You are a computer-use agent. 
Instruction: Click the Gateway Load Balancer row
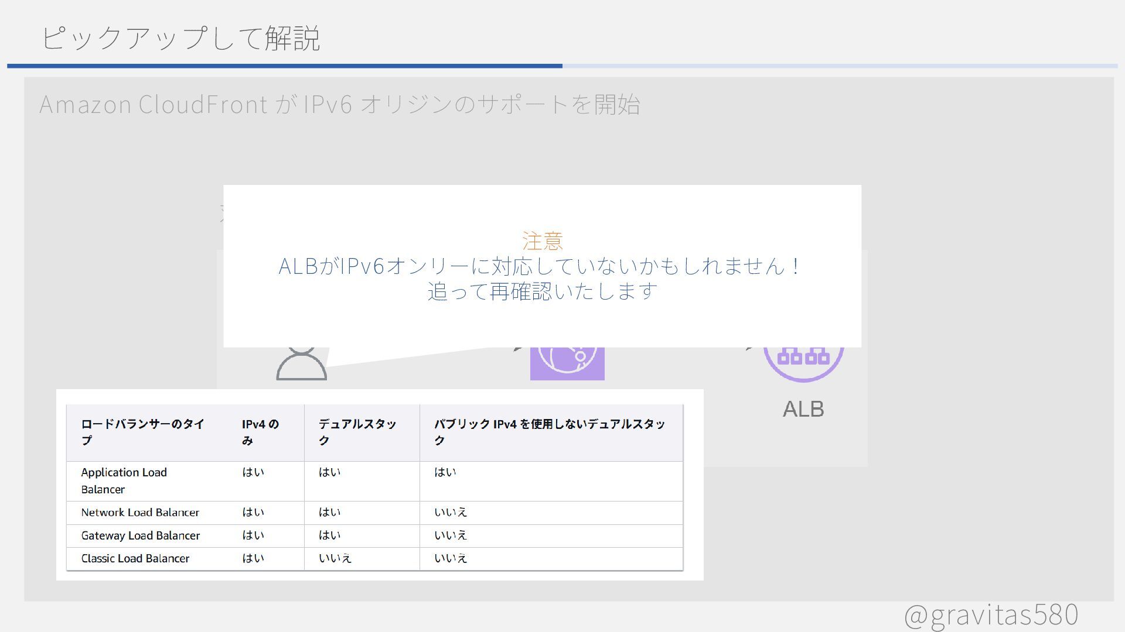tap(140, 535)
